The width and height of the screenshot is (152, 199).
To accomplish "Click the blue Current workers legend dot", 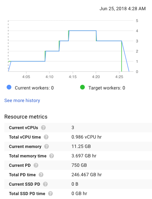I will (9, 87).
